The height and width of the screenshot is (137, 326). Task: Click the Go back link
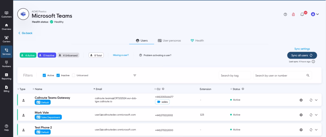(x=25, y=33)
